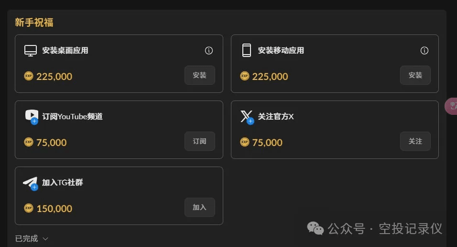Click the EXP coin beside 150,000
Viewport: 457px width, 247px height.
tap(29, 208)
